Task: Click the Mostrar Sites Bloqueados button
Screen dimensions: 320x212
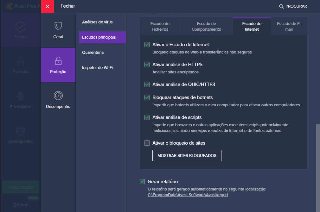Action: pos(187,155)
